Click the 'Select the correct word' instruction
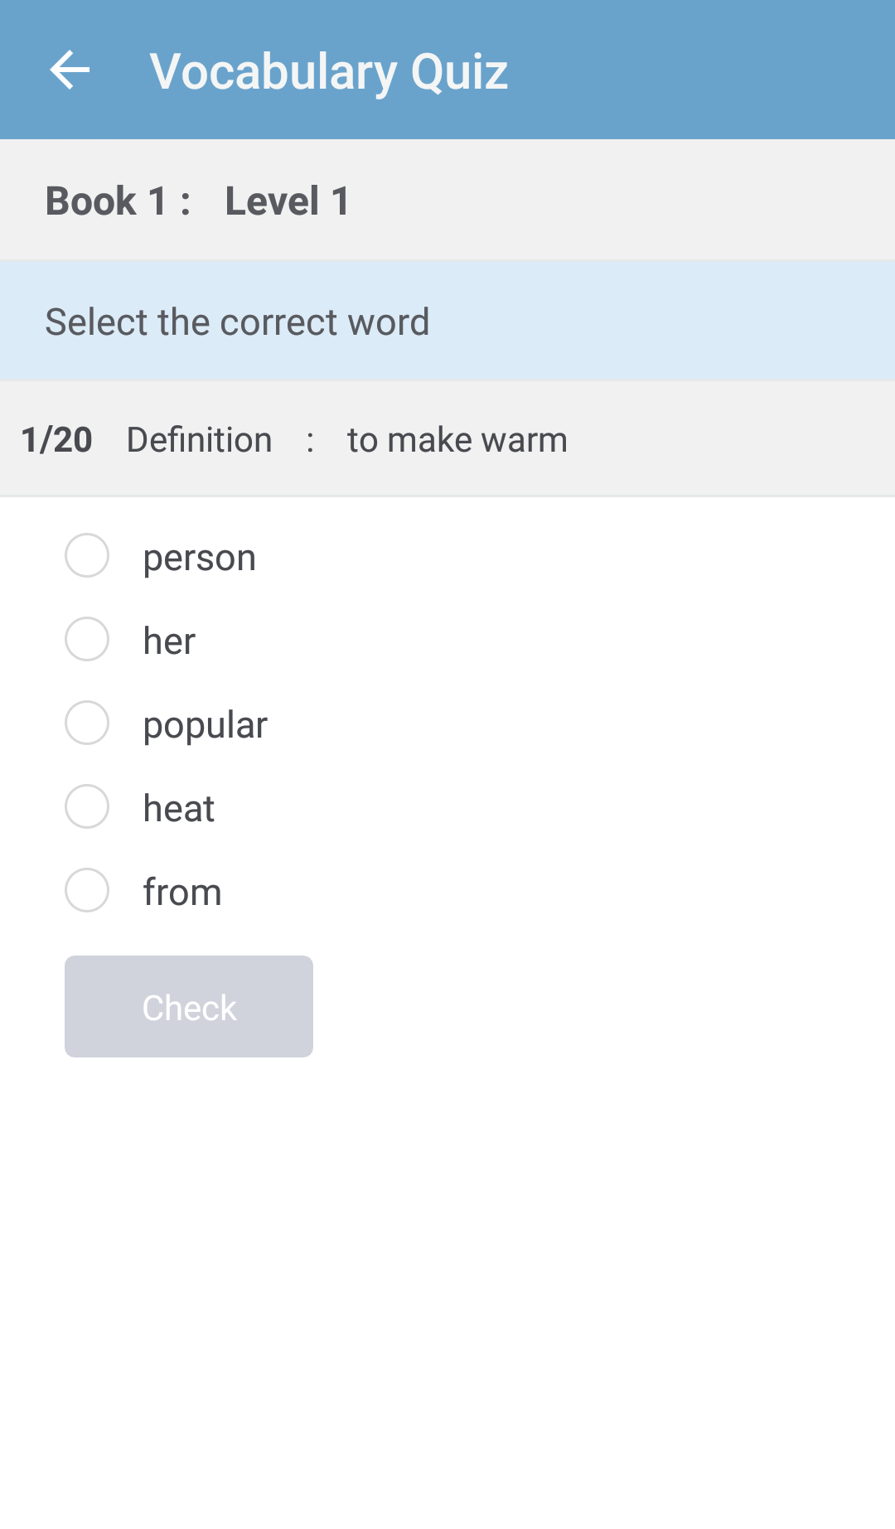The image size is (895, 1529). (x=237, y=322)
